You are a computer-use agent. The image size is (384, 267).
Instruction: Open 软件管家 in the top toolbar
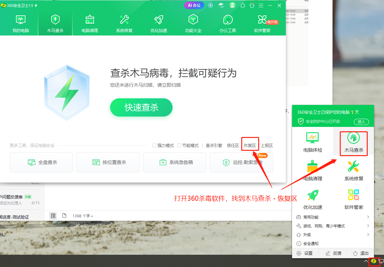(262, 24)
